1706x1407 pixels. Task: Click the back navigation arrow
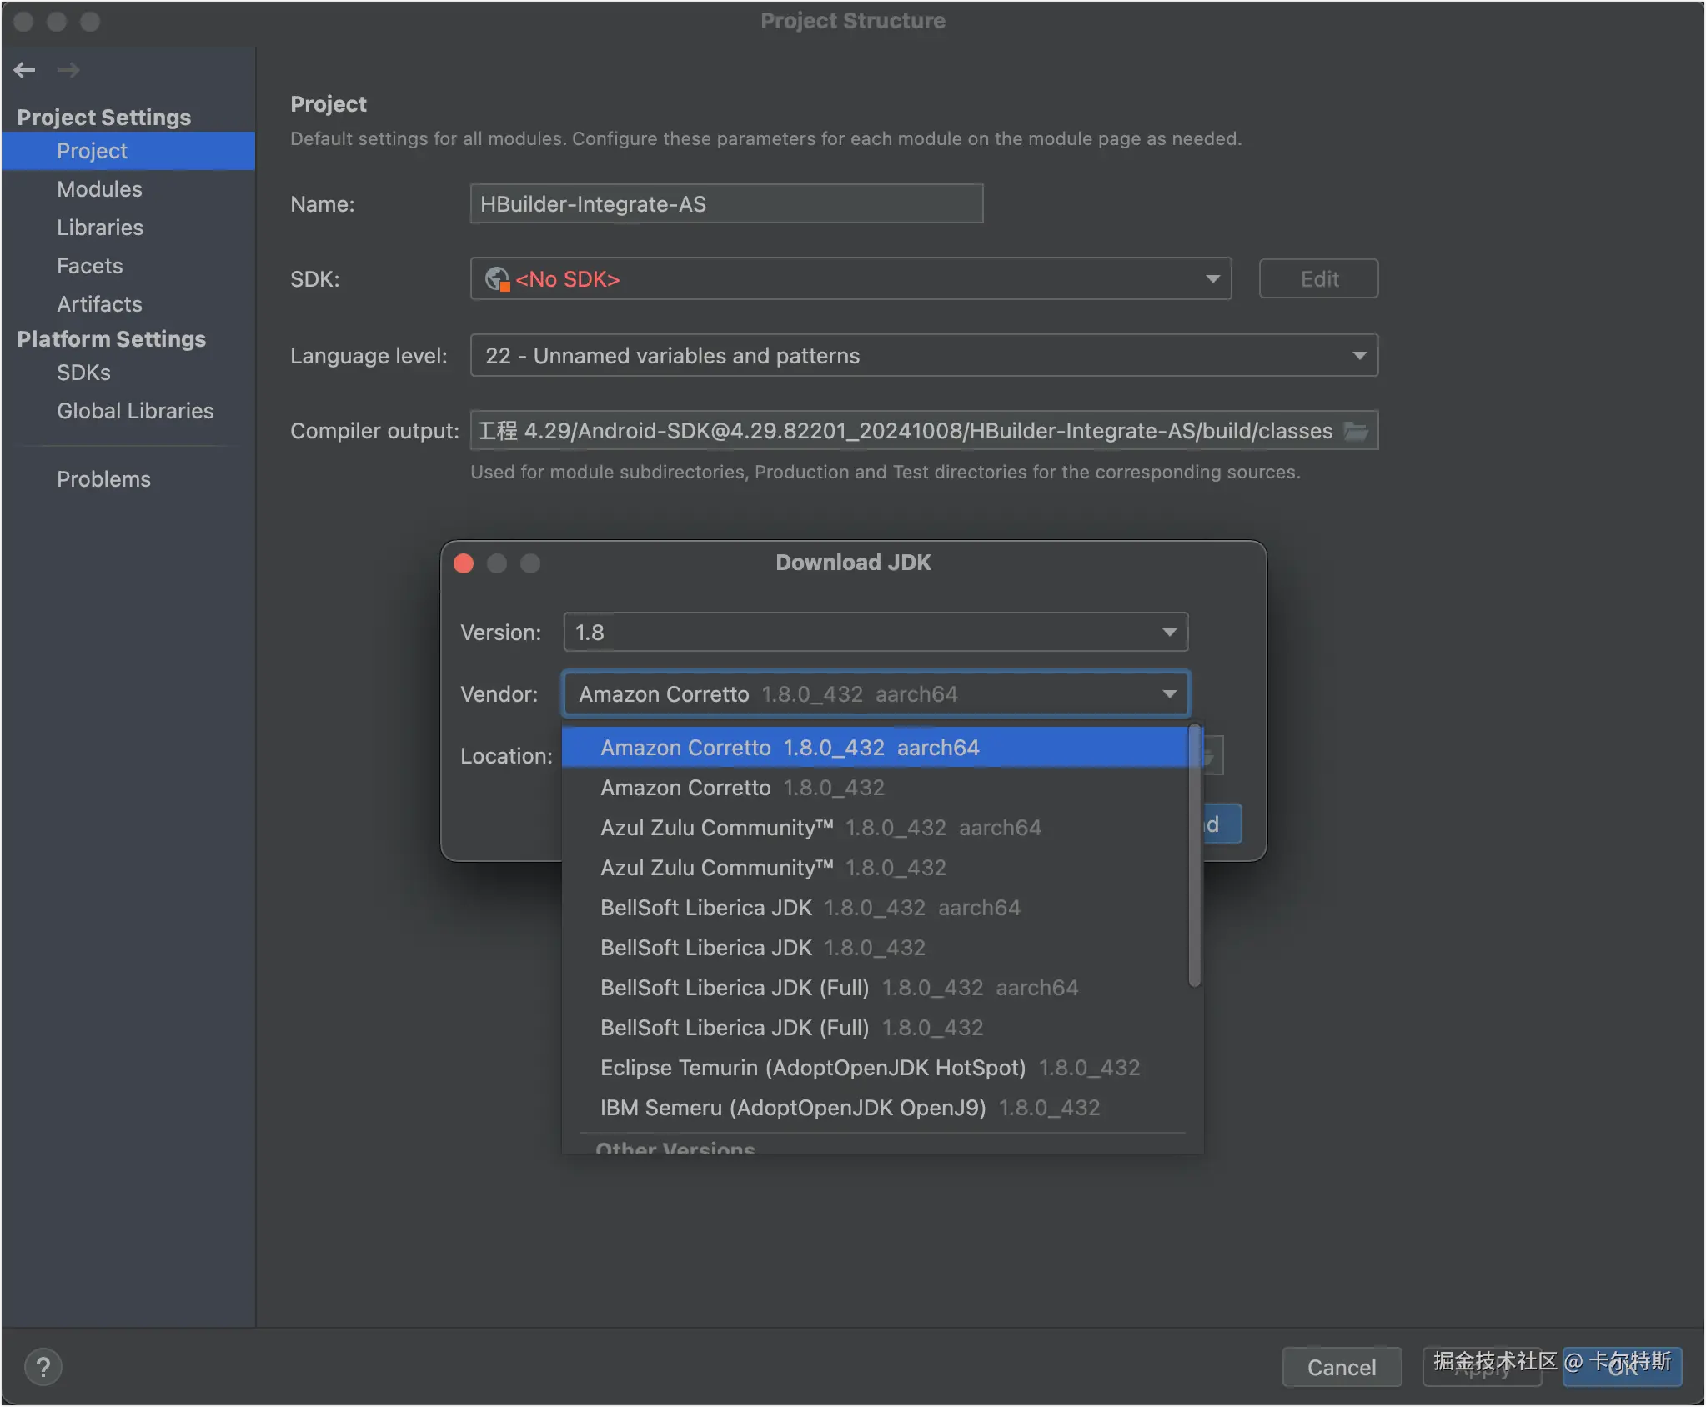point(24,70)
